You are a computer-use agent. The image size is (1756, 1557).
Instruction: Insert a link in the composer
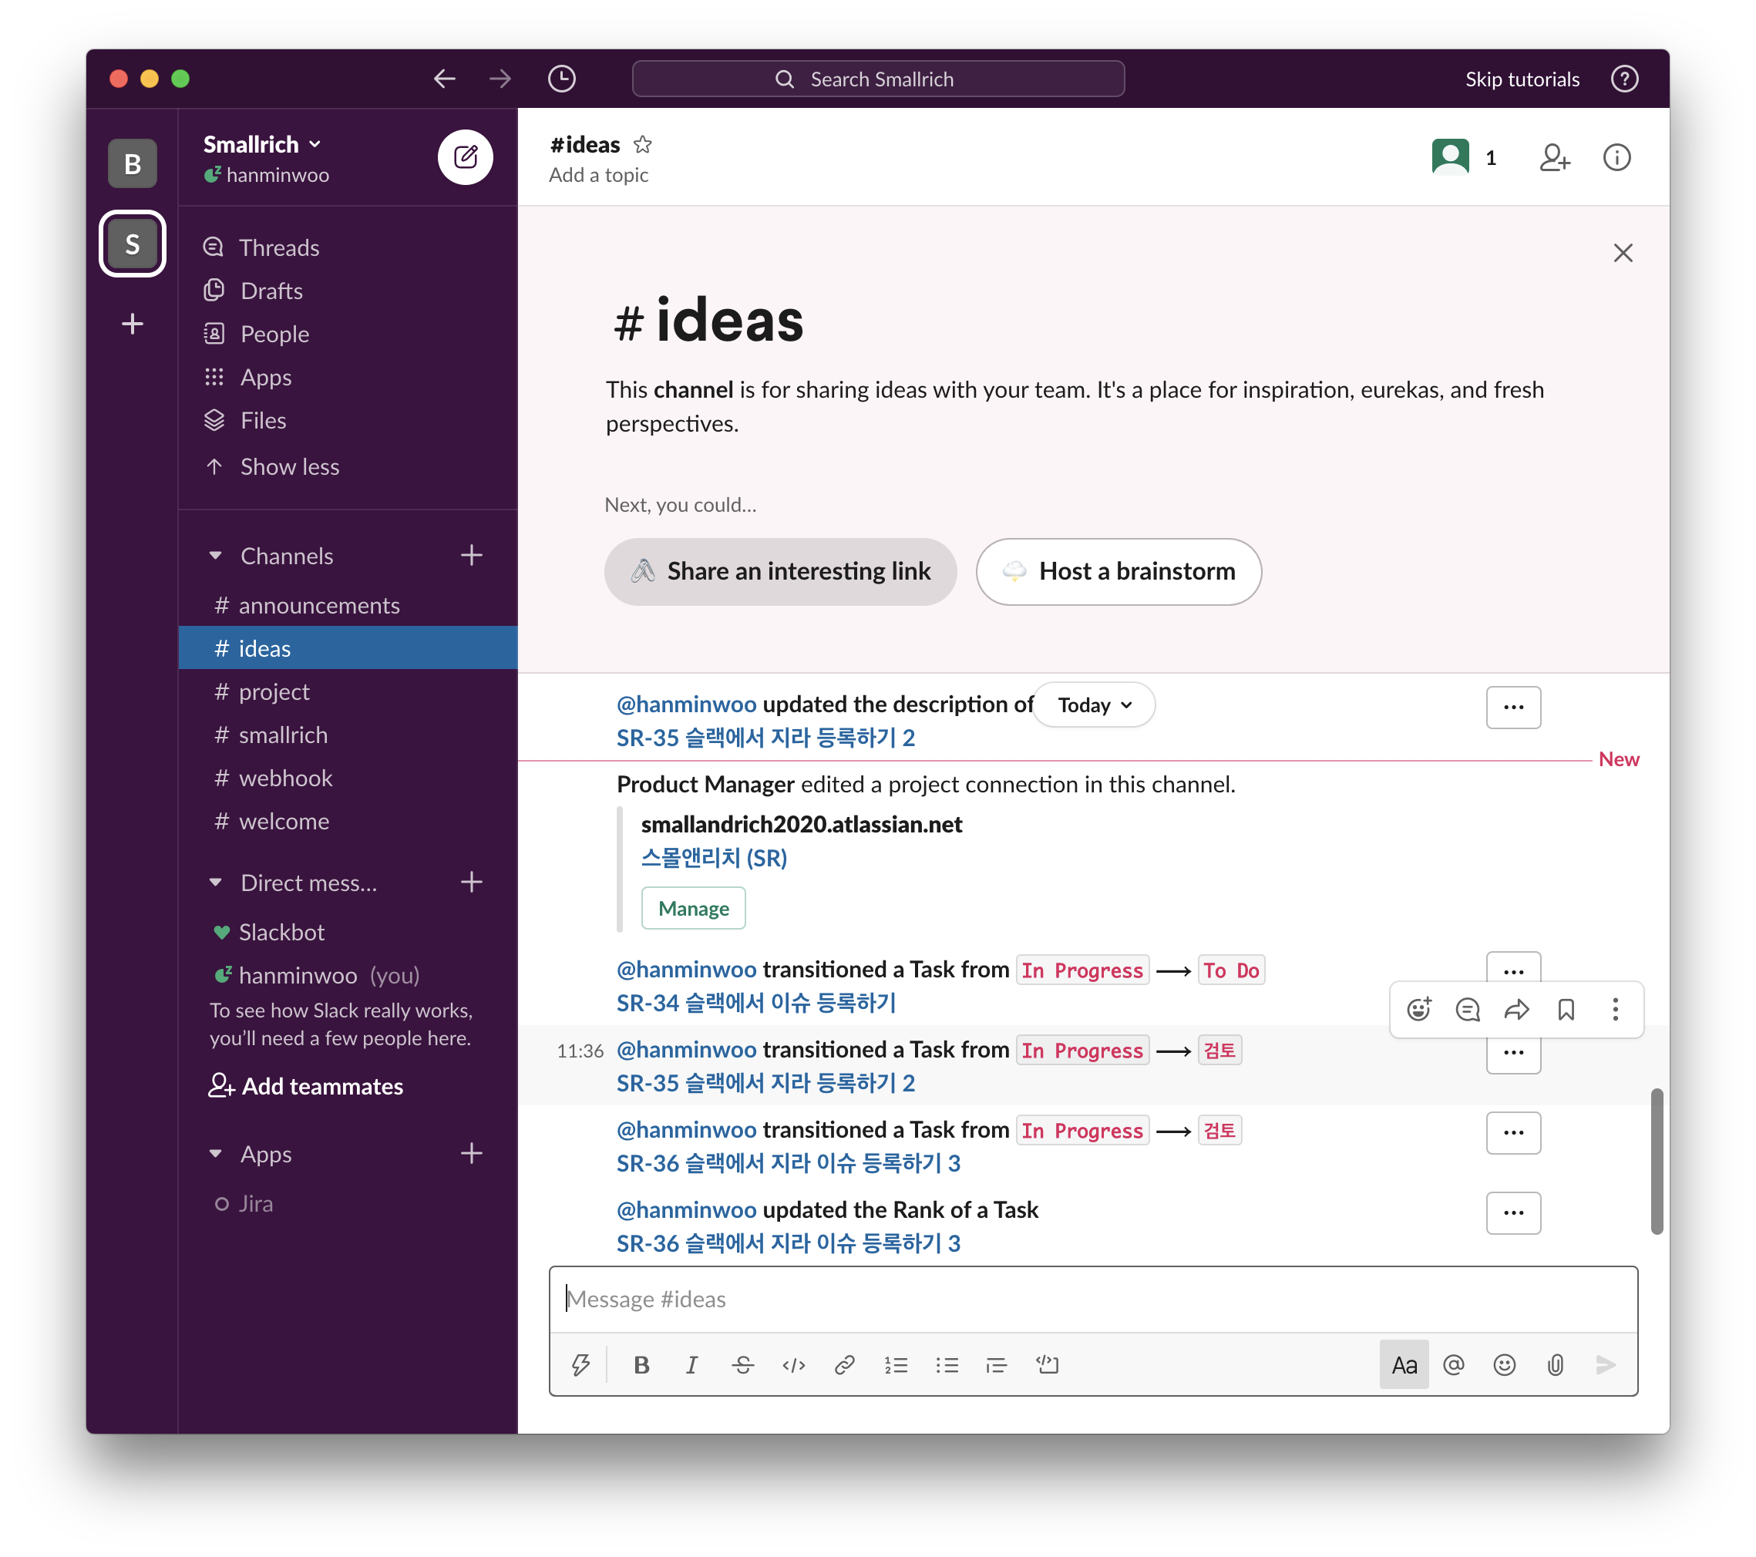pyautogui.click(x=845, y=1364)
